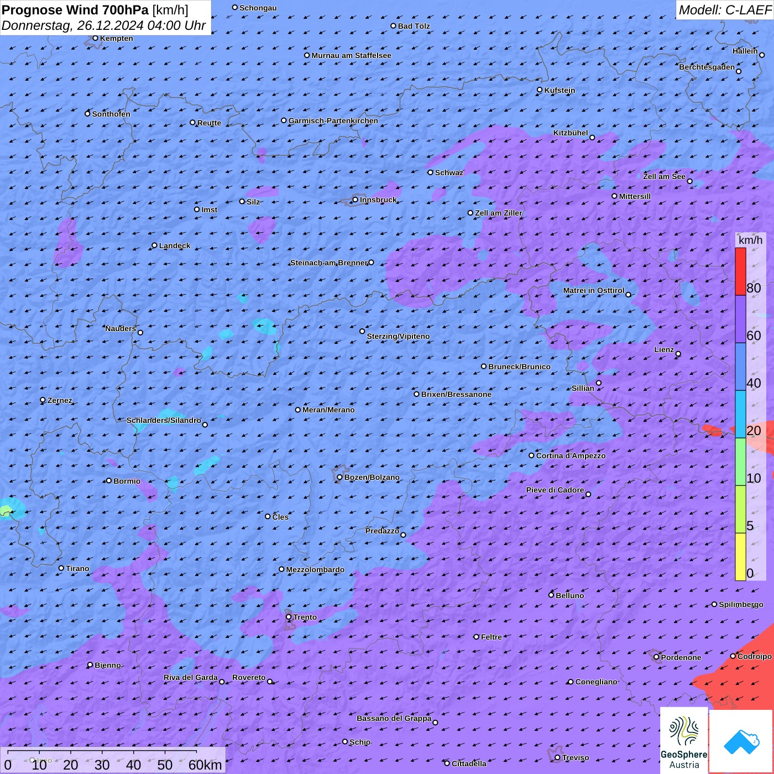This screenshot has height=774, width=774.
Task: Click the 'Cortina d'Ampezzo' label
Action: tap(571, 456)
